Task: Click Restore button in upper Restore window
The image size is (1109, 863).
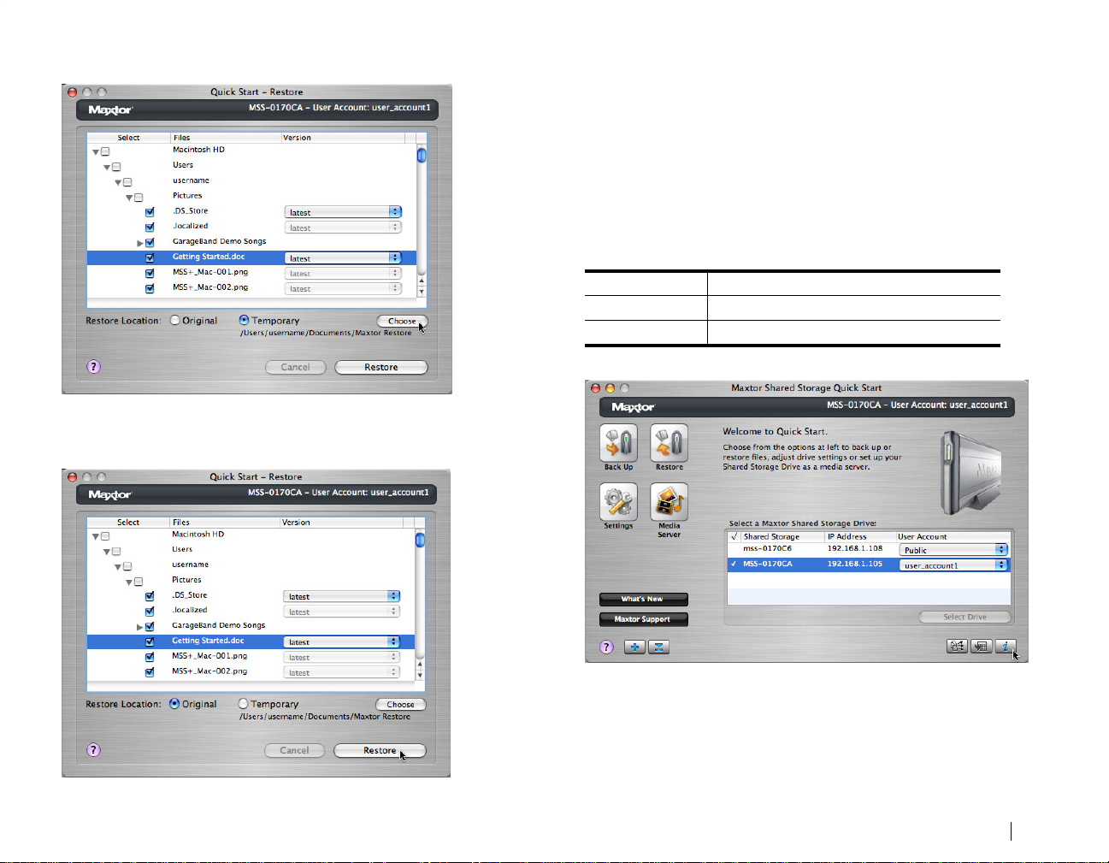Action: [x=380, y=367]
